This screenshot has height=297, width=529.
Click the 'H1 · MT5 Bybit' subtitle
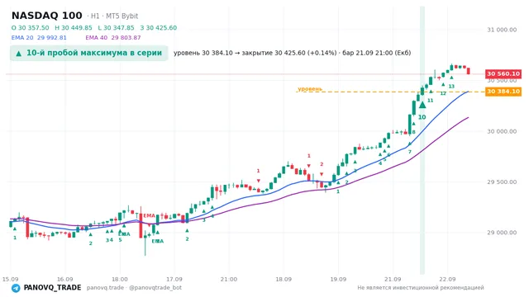114,16
